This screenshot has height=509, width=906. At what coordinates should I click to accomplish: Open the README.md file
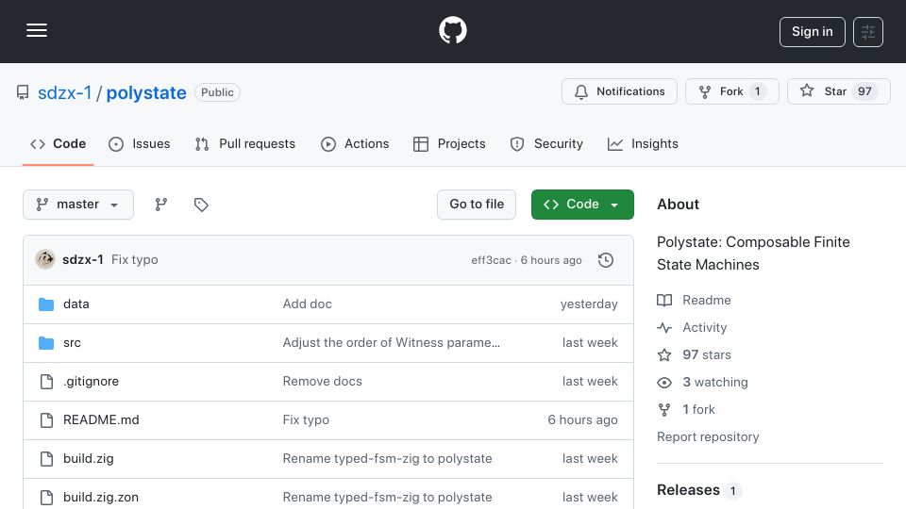pos(101,420)
